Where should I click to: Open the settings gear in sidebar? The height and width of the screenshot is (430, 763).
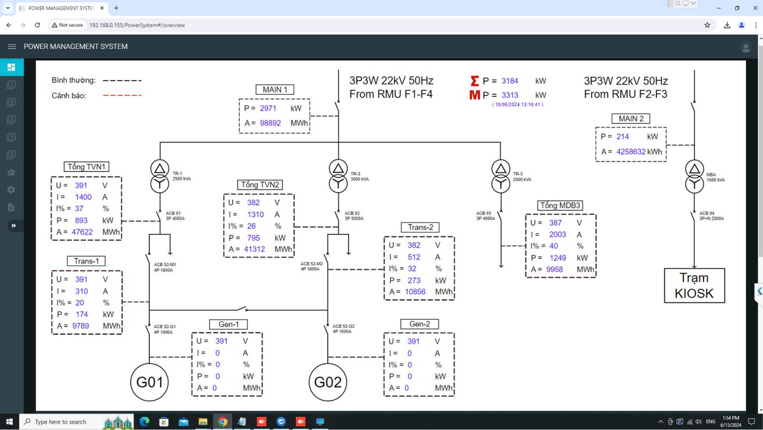click(11, 190)
